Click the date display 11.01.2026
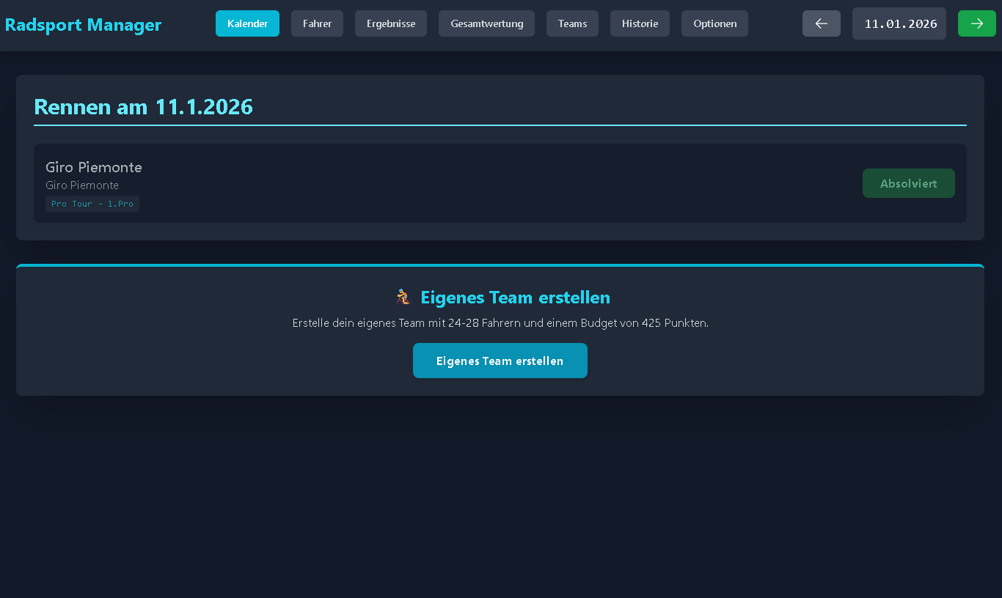 coord(900,23)
